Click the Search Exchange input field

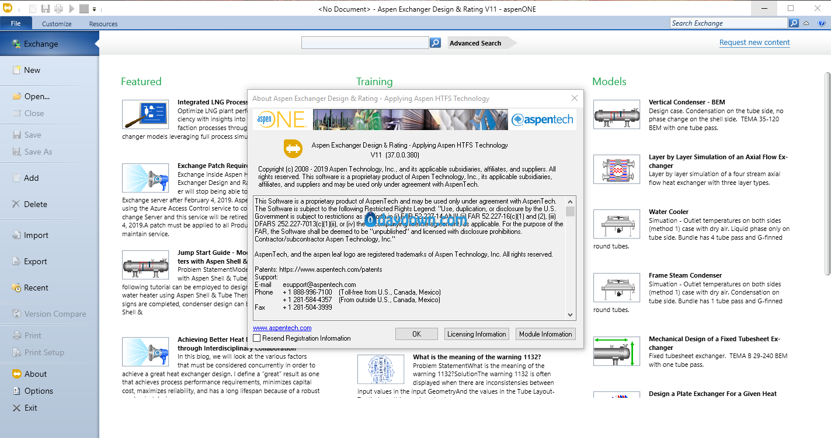coord(728,23)
